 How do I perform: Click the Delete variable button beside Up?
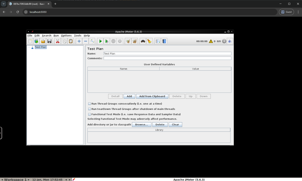coord(177,96)
